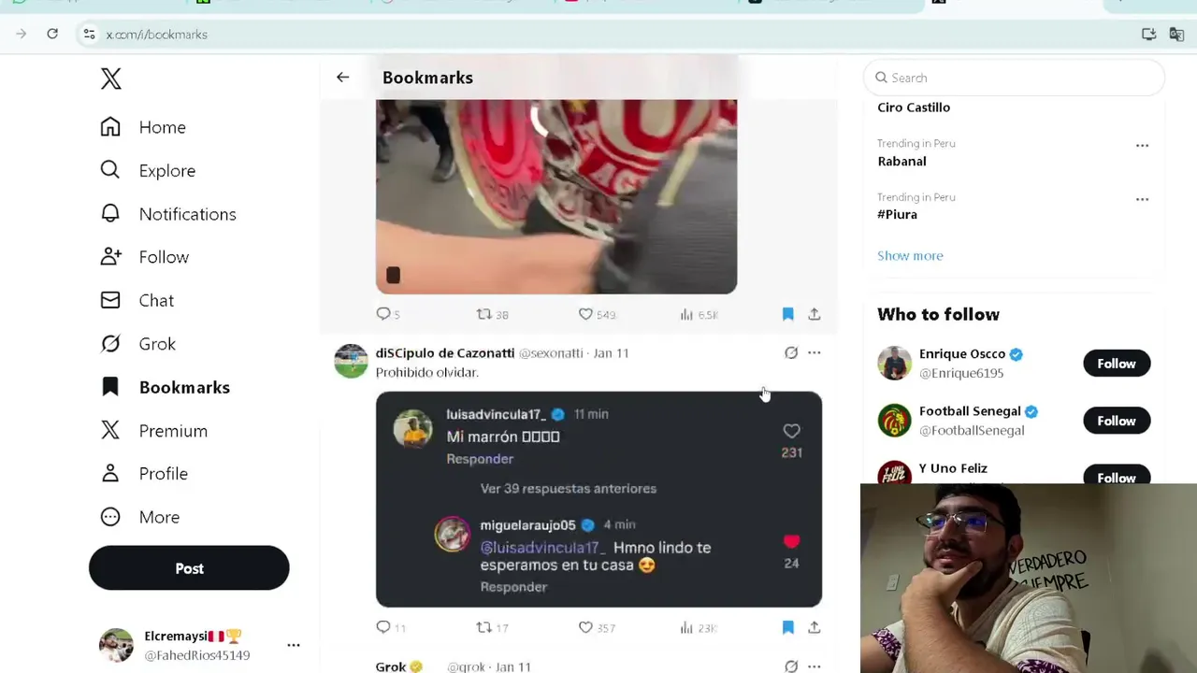This screenshot has height=673, width=1197.
Task: Open the Instagram comments screenshot image
Action: click(598, 499)
